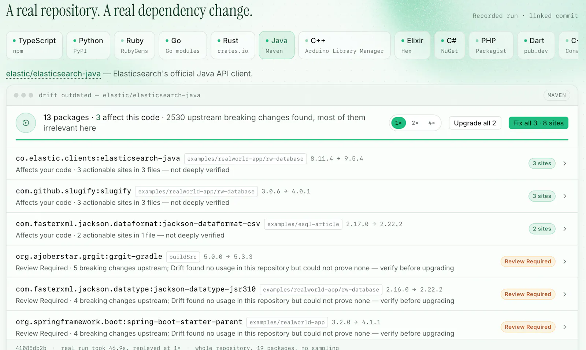Viewport: 586px width, 350px height.
Task: Set replay speed to 4×
Action: click(x=432, y=123)
